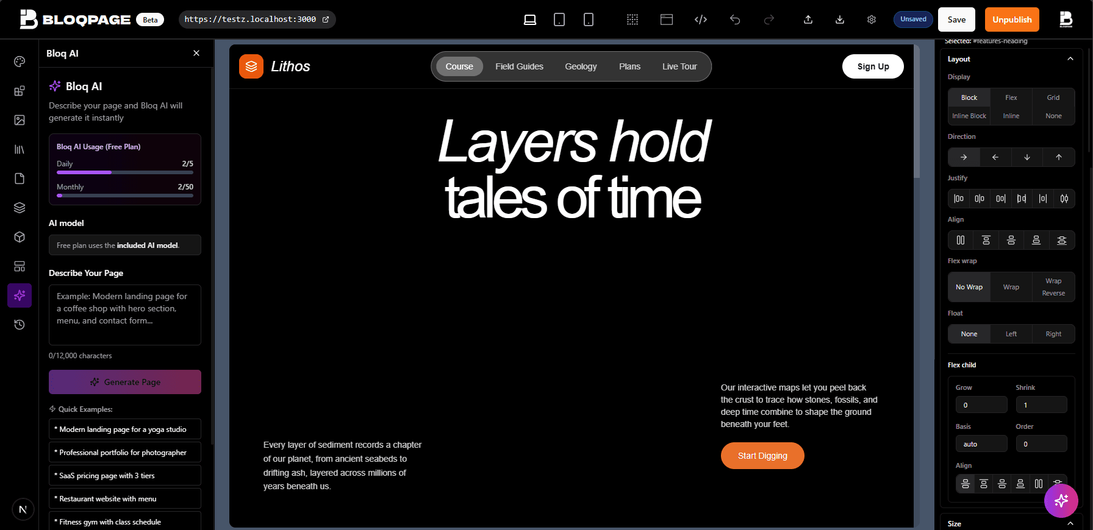Open the pages sidebar panel
The image size is (1093, 530).
tap(20, 178)
